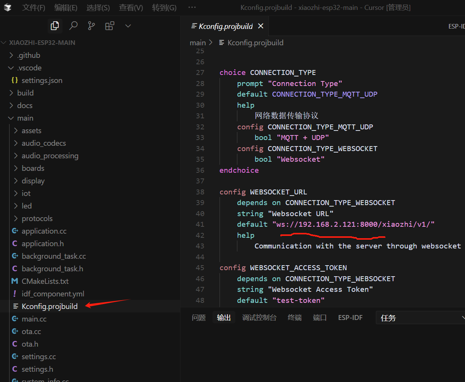Screen dimensions: 465x382
Task: Click the main breadcrumb in editor
Action: pyautogui.click(x=198, y=43)
